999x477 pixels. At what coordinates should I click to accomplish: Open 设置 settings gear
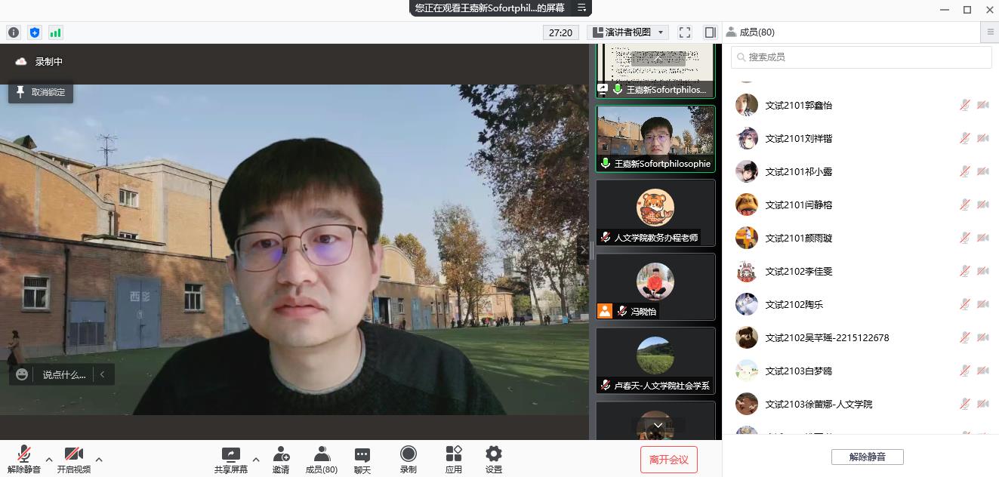tap(493, 459)
